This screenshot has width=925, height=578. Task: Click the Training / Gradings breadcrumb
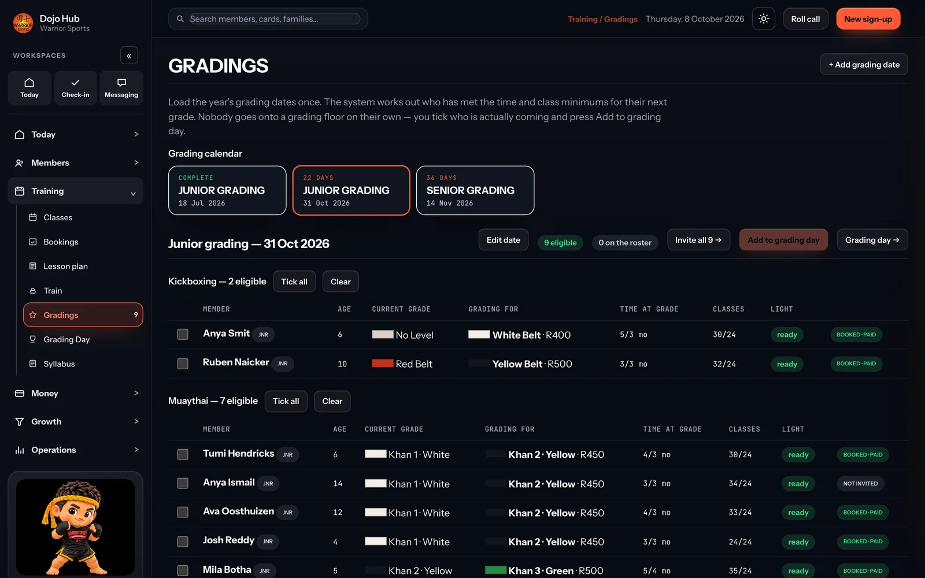(x=602, y=19)
